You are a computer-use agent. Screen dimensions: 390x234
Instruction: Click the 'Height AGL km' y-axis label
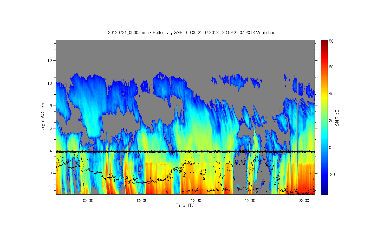point(43,117)
